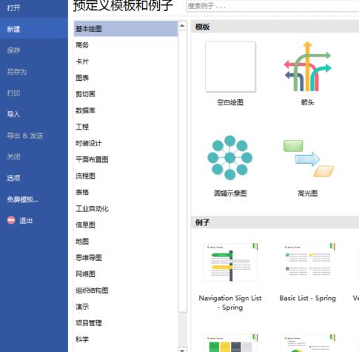Select the 剪切画 category

[x=126, y=94]
